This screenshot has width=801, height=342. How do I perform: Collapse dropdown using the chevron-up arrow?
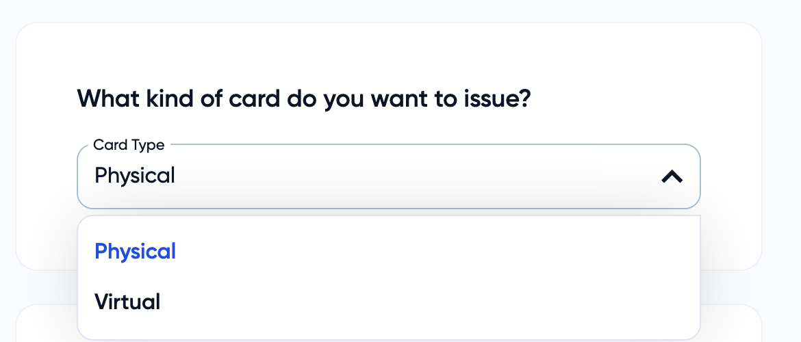[672, 176]
